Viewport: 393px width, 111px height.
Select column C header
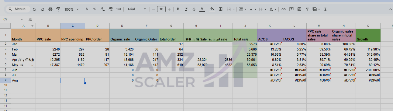(73, 26)
